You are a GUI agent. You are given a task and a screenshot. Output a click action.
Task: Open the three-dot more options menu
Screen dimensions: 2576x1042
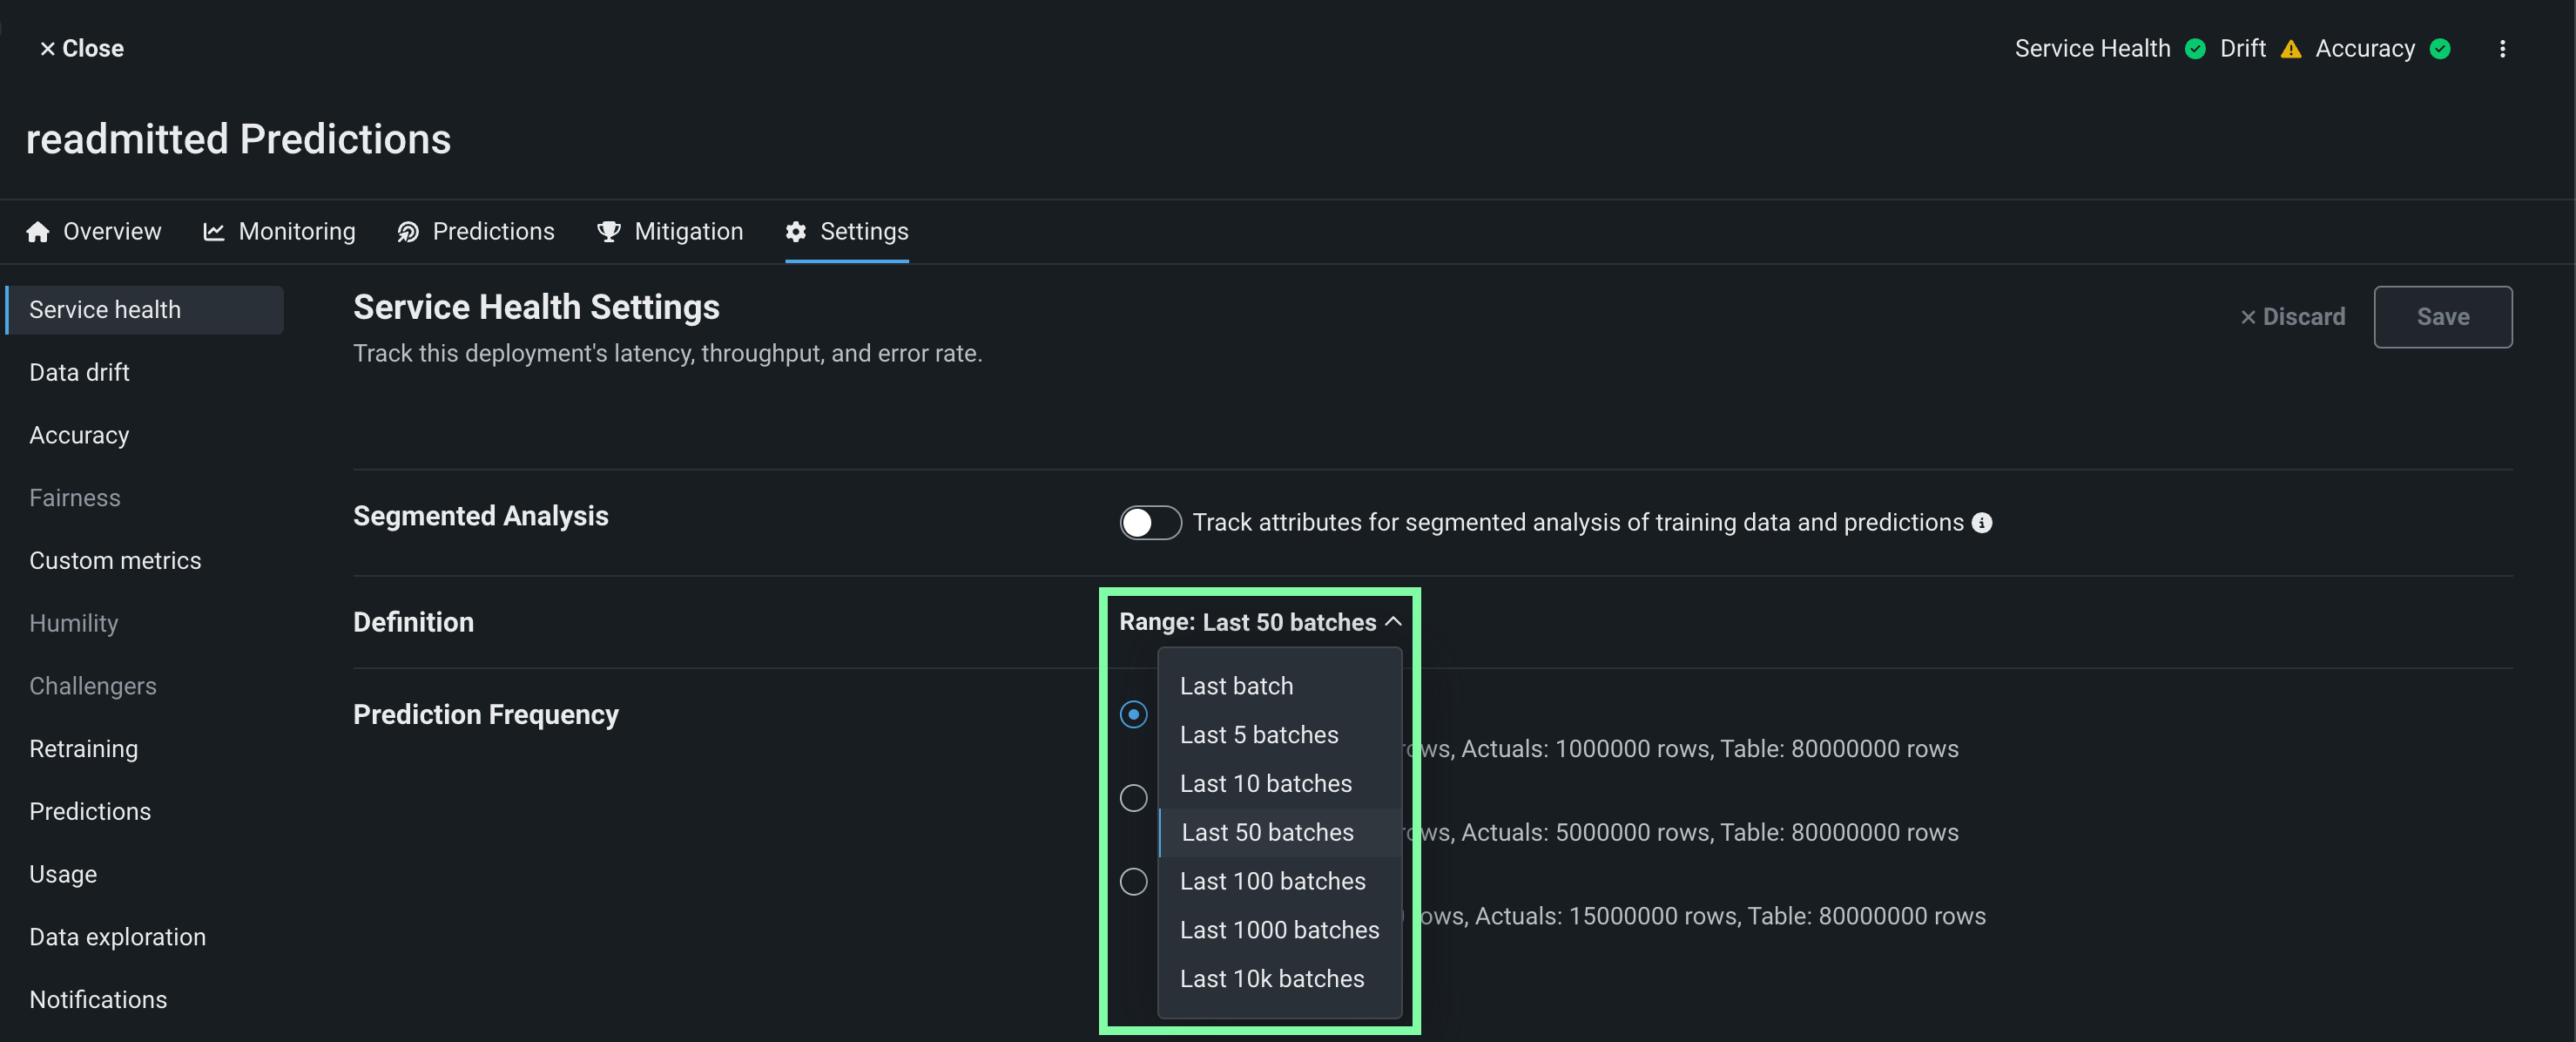[x=2502, y=48]
